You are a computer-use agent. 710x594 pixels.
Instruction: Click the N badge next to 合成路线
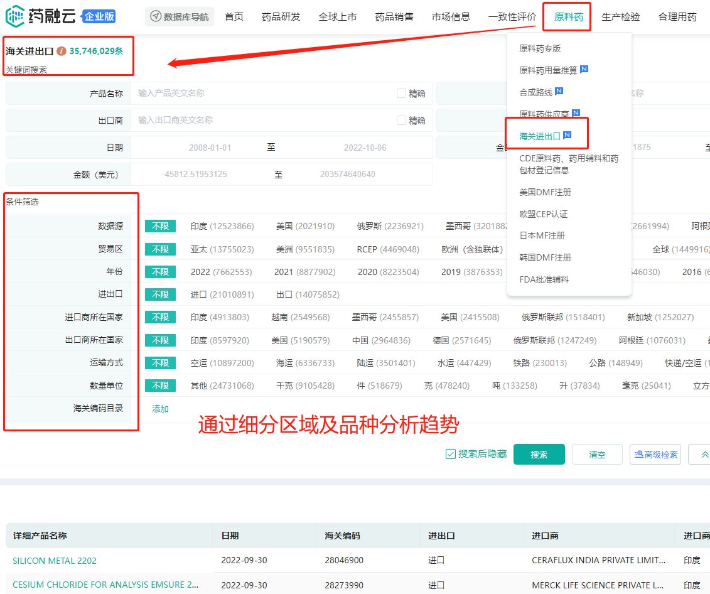[x=559, y=91]
